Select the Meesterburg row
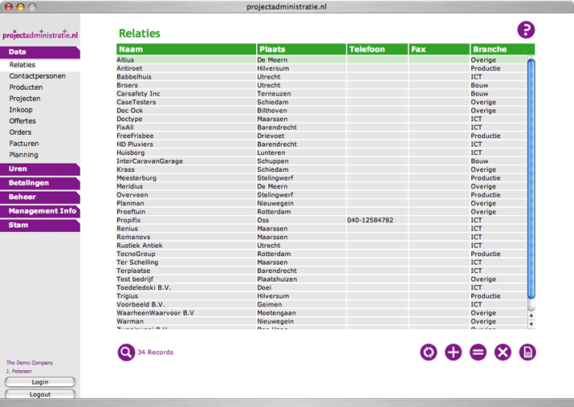Viewport: 574px width, 407px height. point(321,178)
